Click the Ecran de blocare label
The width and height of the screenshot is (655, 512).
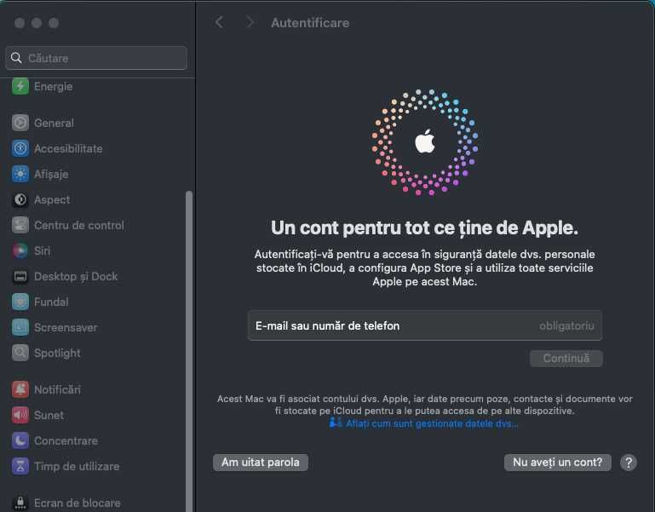pos(78,503)
